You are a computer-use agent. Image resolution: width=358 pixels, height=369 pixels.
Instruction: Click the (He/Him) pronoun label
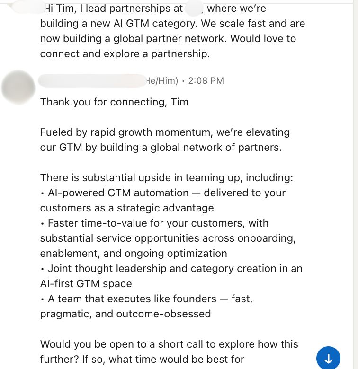162,81
